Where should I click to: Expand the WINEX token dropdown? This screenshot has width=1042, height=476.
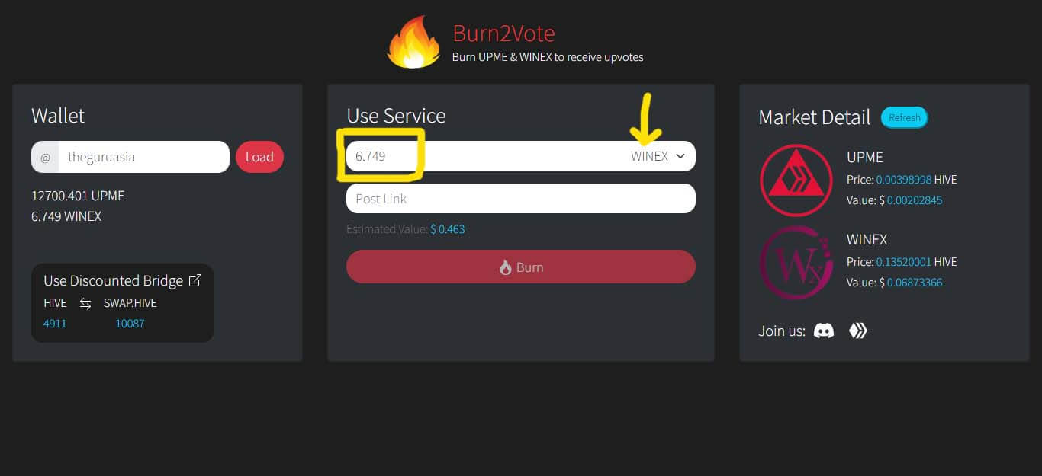click(658, 156)
